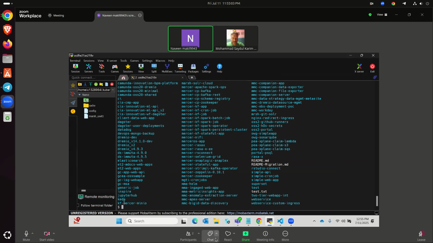Click the Quick connect input field
433x243 pixels.
point(92,78)
